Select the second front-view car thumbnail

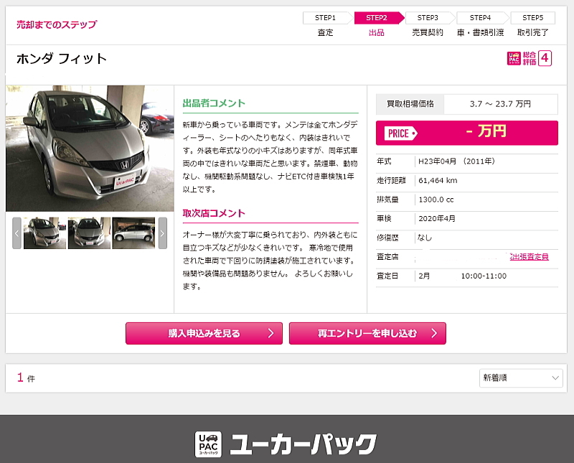tap(89, 233)
